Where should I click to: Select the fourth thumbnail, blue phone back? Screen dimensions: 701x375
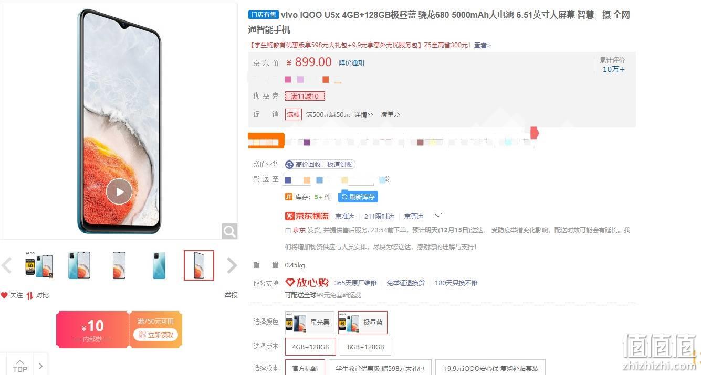pos(159,265)
